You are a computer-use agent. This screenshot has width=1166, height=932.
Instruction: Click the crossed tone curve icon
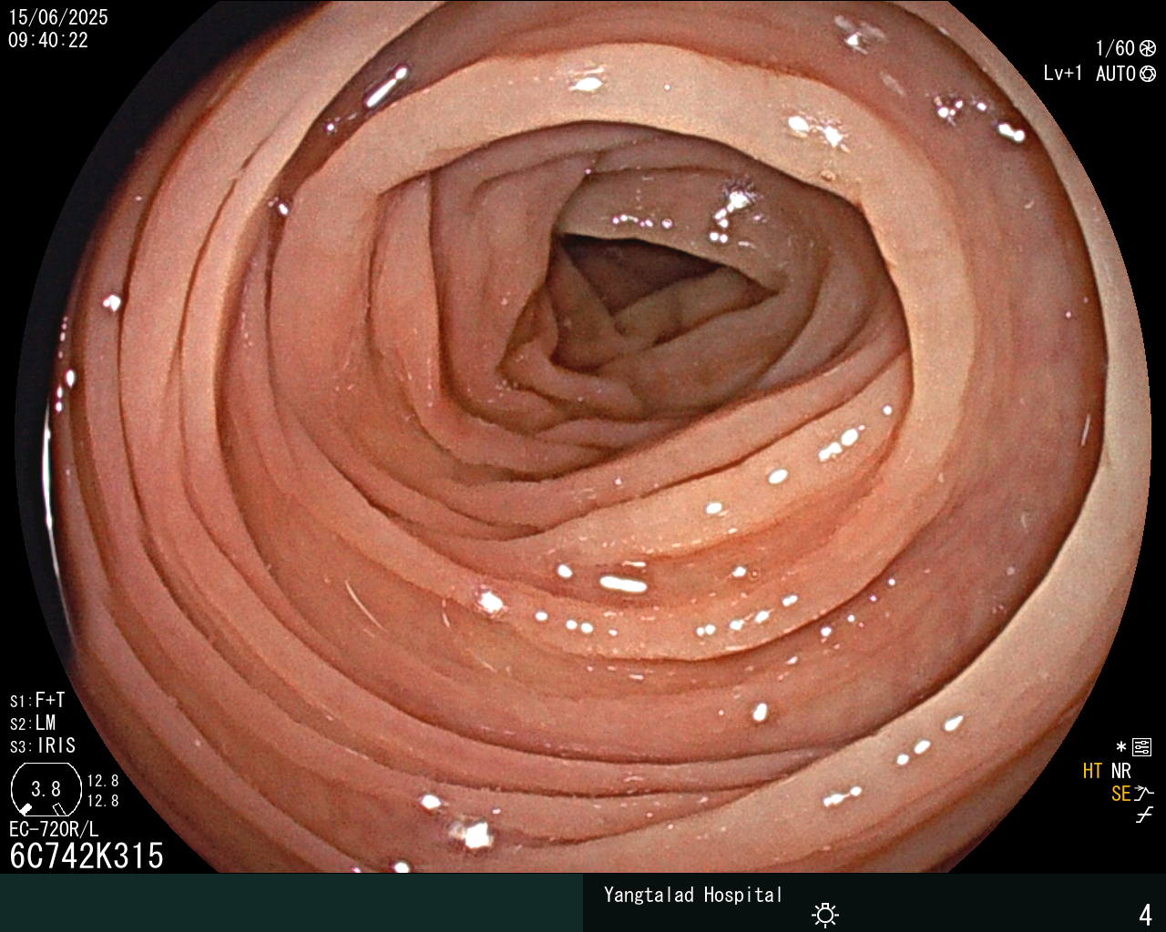(x=1144, y=815)
